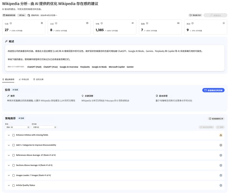229x193 pixels.
Task: Click the Microsoft Copilot label
Action: [117, 67]
